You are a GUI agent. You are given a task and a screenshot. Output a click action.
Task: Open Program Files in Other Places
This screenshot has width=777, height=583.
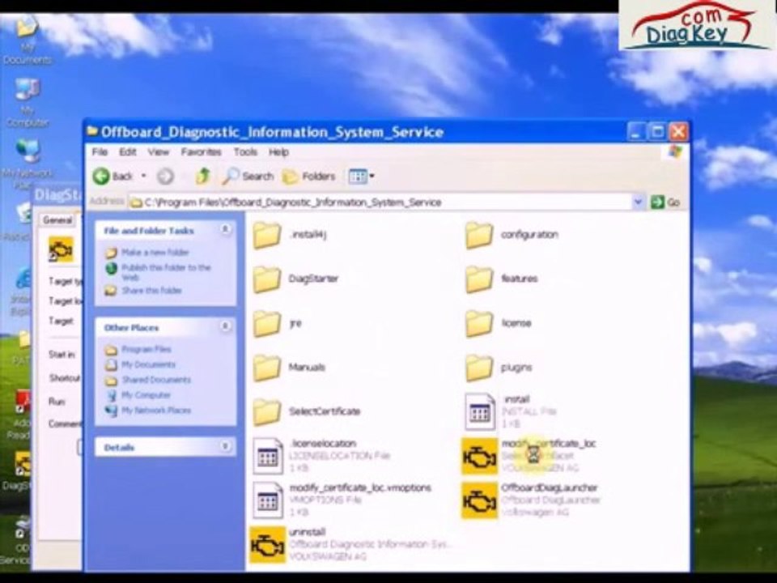point(146,349)
